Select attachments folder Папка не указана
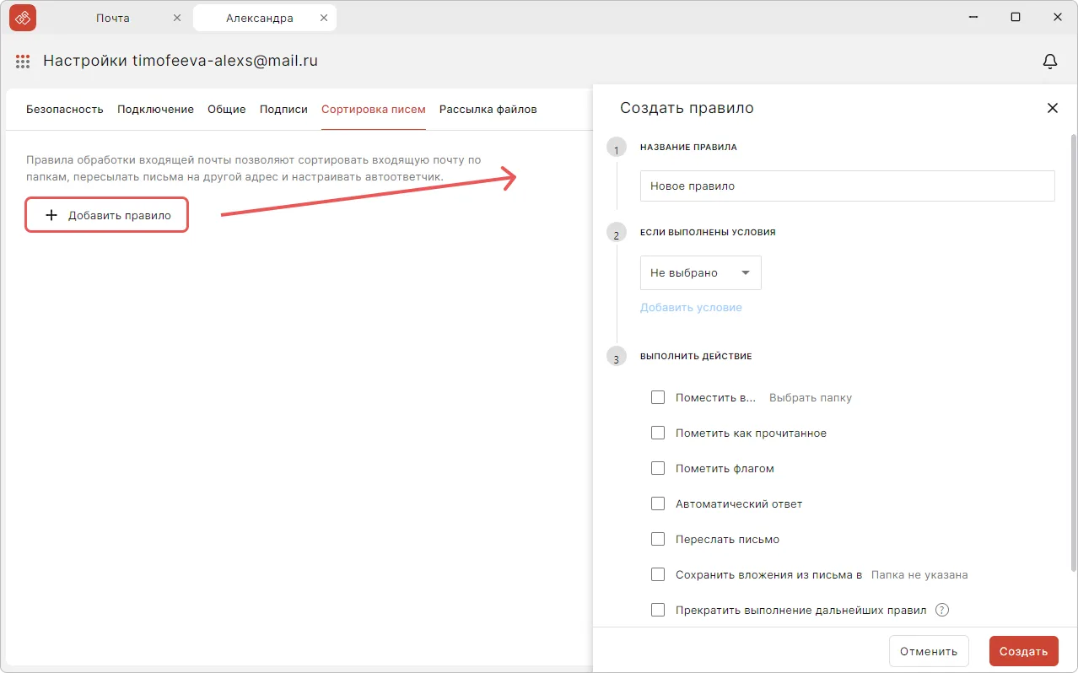The height and width of the screenshot is (673, 1078). pos(919,574)
